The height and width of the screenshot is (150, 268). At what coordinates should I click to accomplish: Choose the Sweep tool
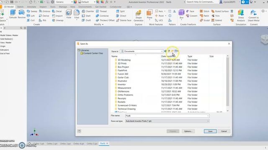point(32,11)
